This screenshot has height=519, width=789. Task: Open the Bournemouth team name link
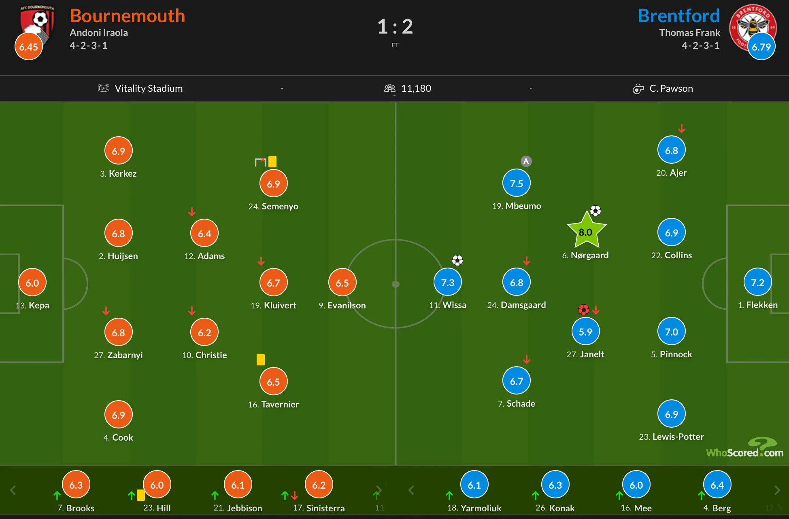[x=127, y=16]
